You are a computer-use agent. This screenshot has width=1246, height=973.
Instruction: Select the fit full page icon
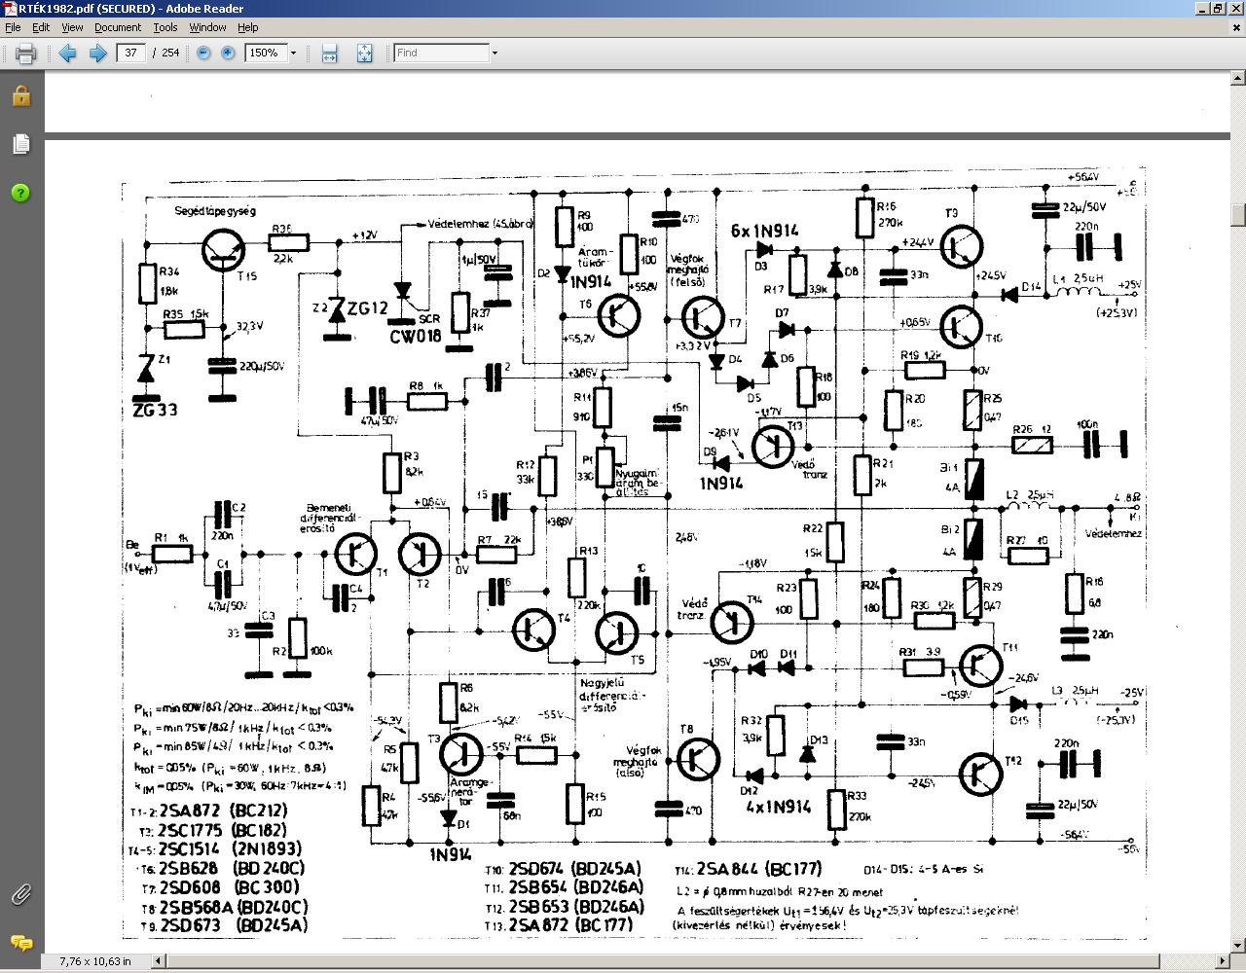364,53
